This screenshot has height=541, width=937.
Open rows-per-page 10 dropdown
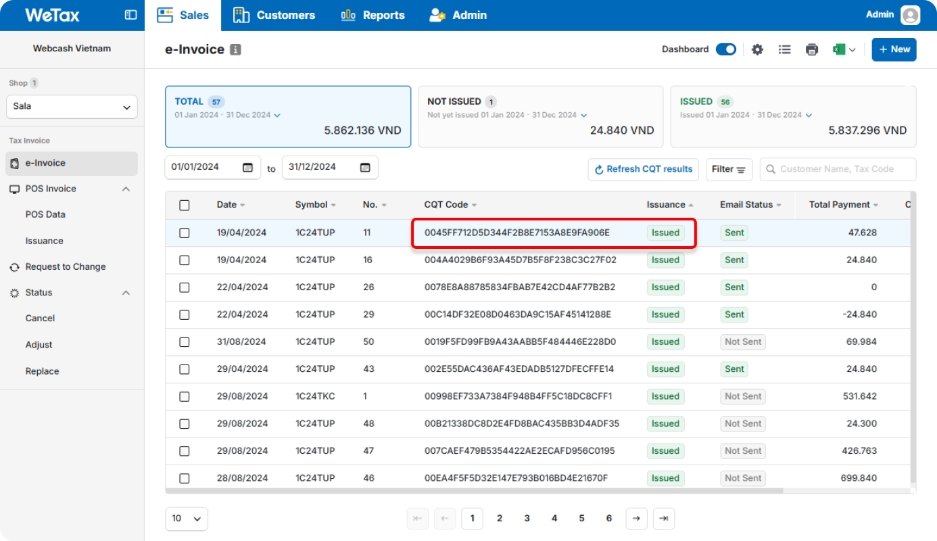click(187, 519)
